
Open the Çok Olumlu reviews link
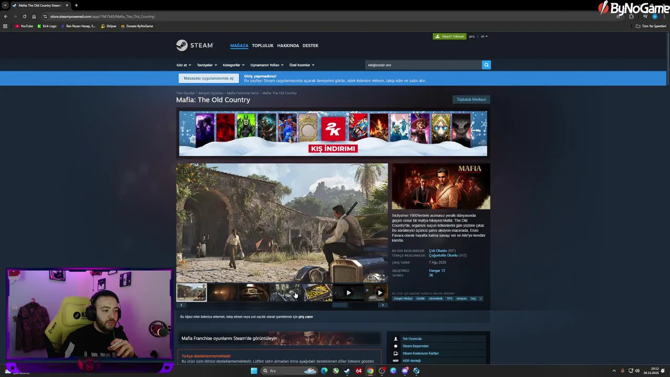pyautogui.click(x=438, y=251)
